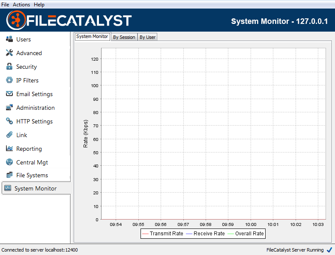335x255 pixels.
Task: Click the 09:59 time axis label
Action: coord(228,224)
